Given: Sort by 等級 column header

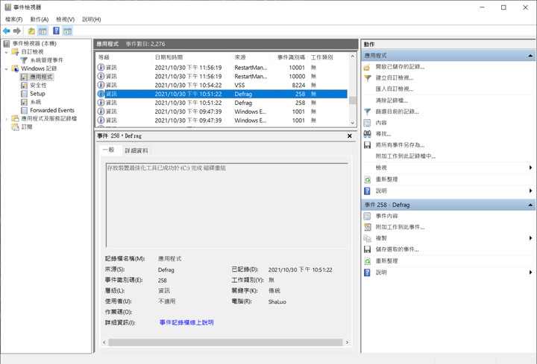Looking at the screenshot, I should [124, 57].
